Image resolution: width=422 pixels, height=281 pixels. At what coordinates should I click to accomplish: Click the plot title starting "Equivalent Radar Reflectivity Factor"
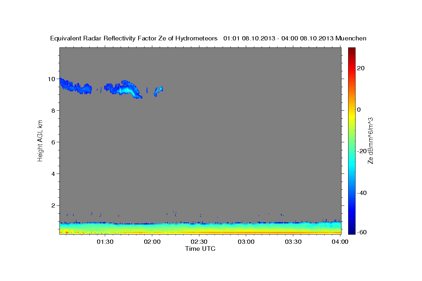pos(208,38)
